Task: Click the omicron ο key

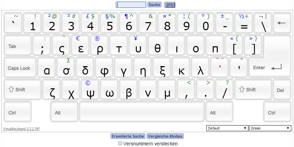Action: 195,45
